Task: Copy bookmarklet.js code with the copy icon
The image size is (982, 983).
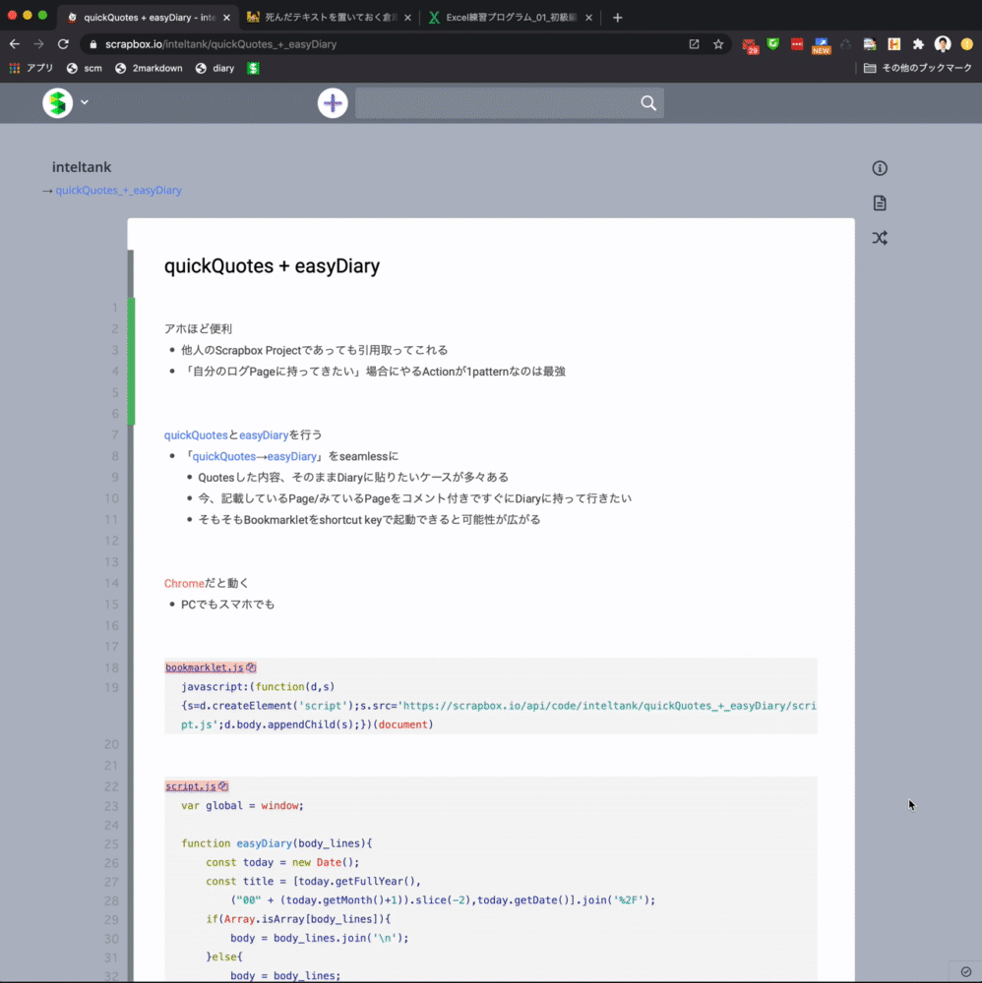Action: tap(251, 667)
